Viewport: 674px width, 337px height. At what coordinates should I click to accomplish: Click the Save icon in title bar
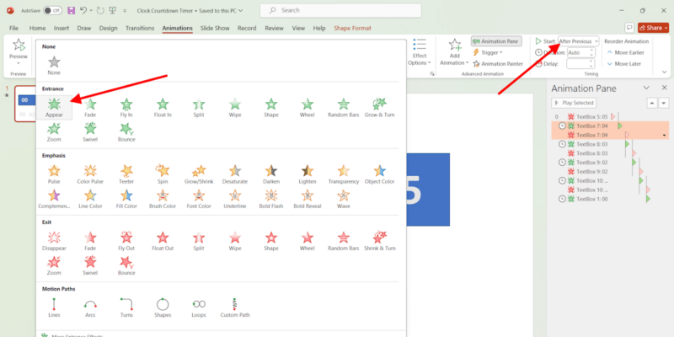point(72,10)
